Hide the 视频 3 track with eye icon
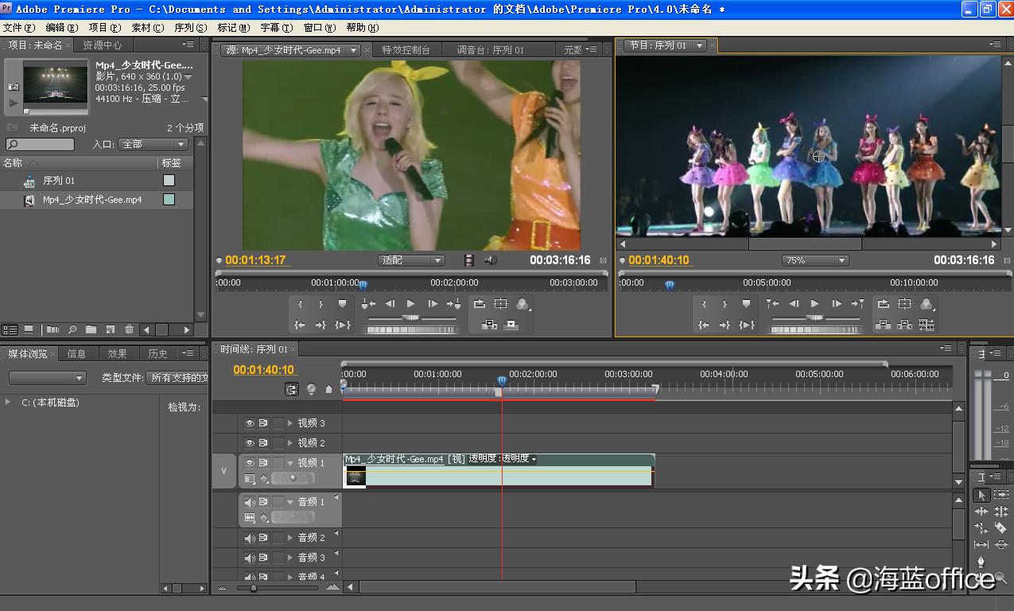The width and height of the screenshot is (1014, 611). pos(250,423)
